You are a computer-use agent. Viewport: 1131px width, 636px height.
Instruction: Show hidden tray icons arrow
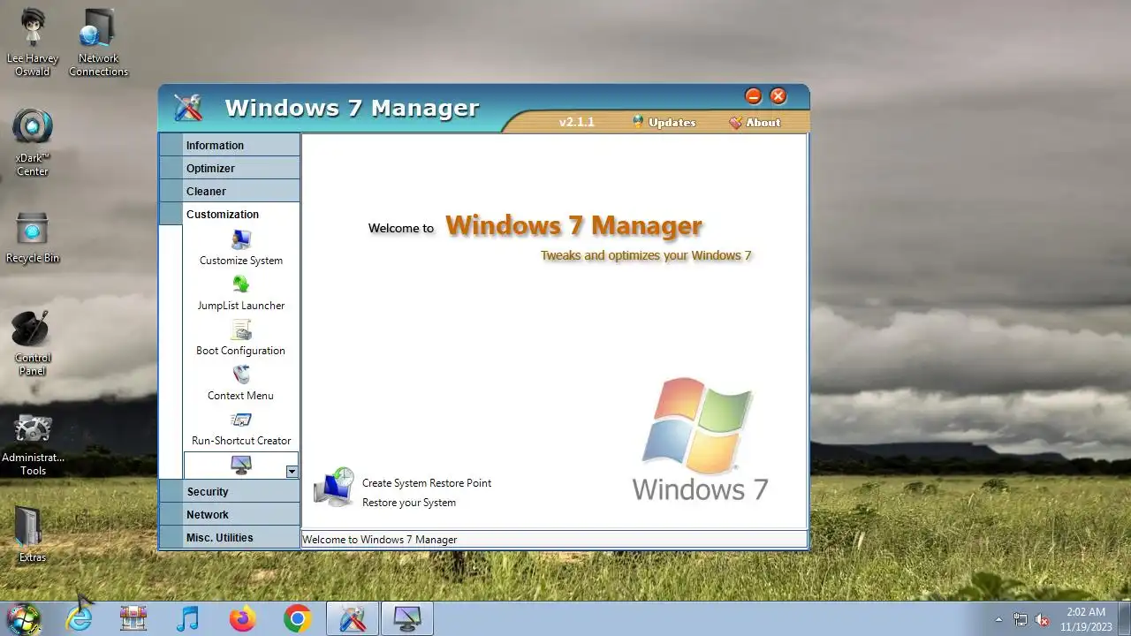point(998,619)
